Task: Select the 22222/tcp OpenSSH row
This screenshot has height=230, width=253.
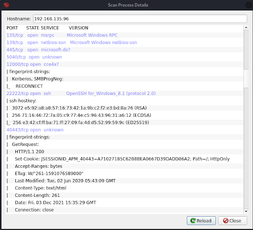Action: (125, 93)
